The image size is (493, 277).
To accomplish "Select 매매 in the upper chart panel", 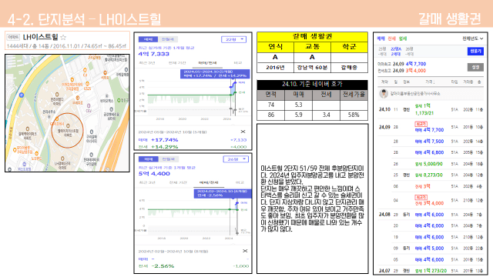I will (148, 39).
